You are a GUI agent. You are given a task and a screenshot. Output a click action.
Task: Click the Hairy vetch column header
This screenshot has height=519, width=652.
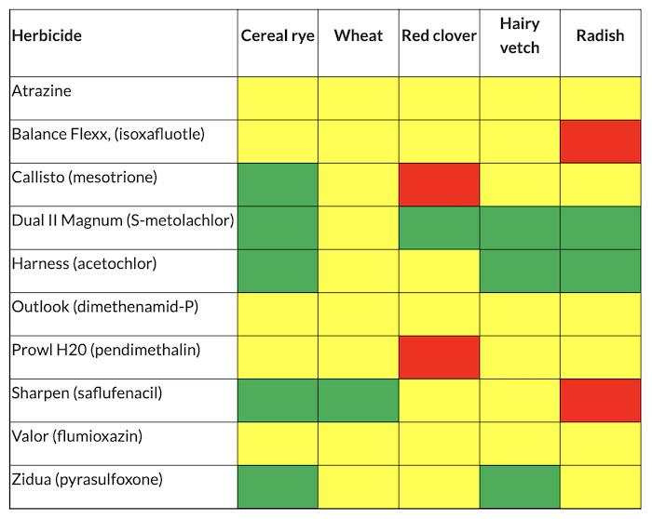pyautogui.click(x=520, y=36)
